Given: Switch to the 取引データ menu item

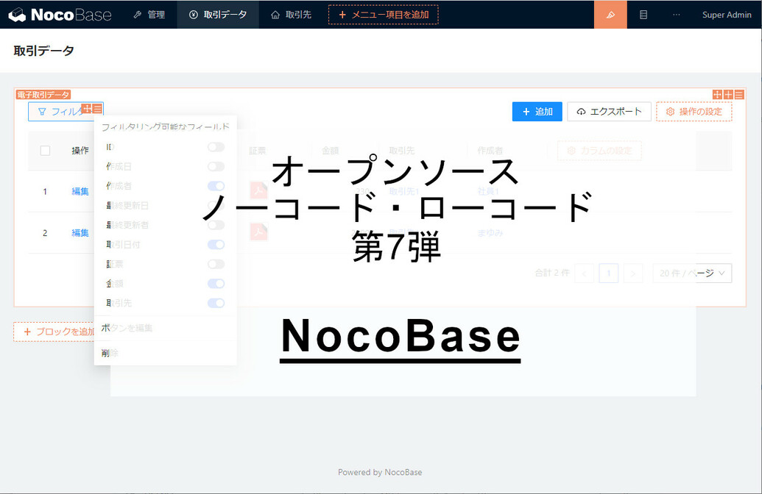Looking at the screenshot, I should (x=218, y=15).
